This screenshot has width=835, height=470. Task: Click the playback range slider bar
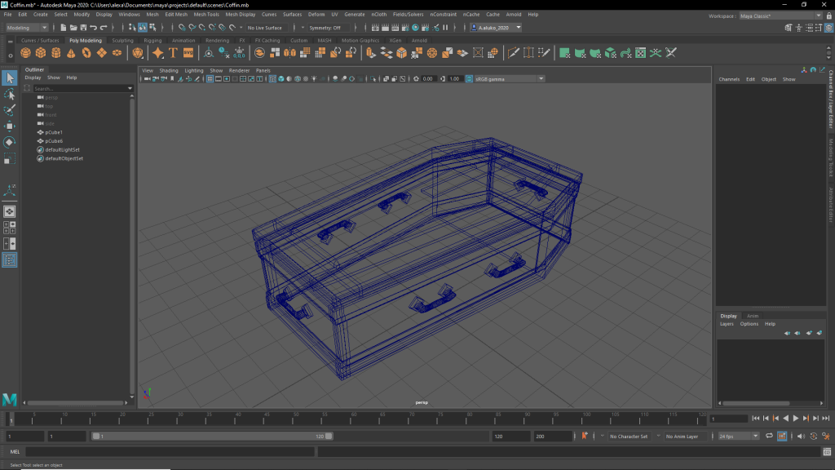click(212, 437)
